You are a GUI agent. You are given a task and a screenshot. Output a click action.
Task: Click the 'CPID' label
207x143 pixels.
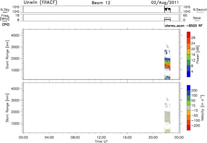[x=6, y=25]
